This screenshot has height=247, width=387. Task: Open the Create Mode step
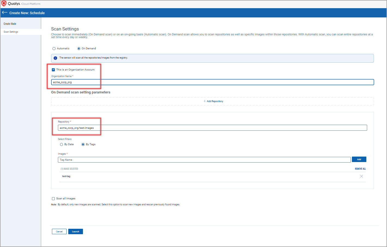[x=10, y=24]
